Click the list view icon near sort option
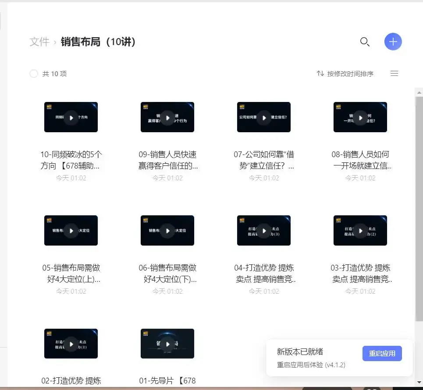 394,74
